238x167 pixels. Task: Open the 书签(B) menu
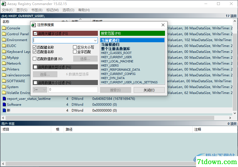tap(37, 10)
